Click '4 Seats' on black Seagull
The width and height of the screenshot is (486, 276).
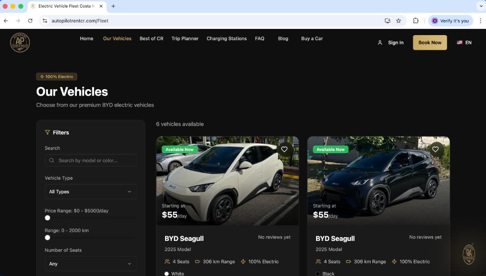(x=332, y=262)
